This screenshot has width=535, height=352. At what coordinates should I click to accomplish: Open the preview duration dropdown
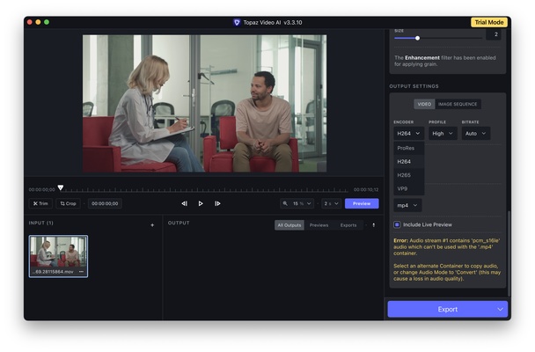pyautogui.click(x=331, y=203)
